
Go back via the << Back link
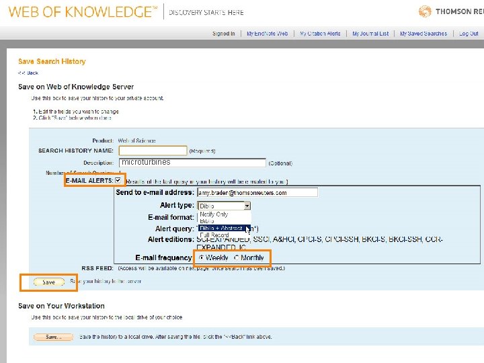coord(28,73)
